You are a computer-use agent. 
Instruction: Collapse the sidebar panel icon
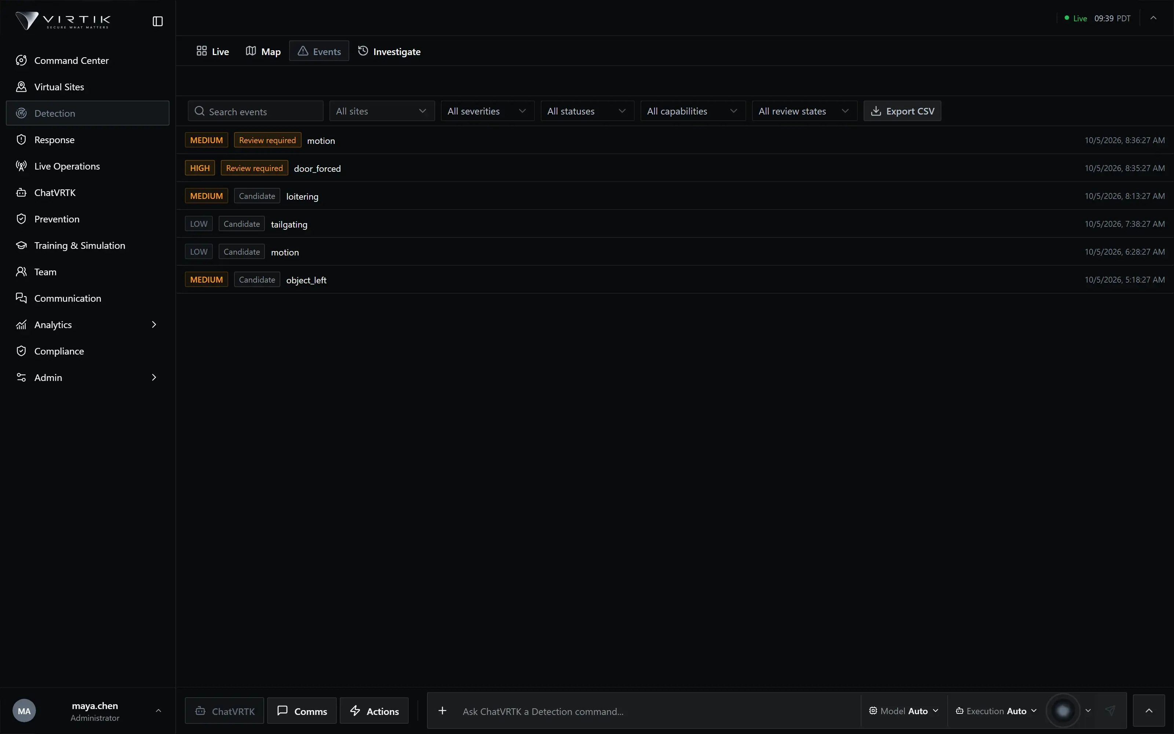click(158, 21)
